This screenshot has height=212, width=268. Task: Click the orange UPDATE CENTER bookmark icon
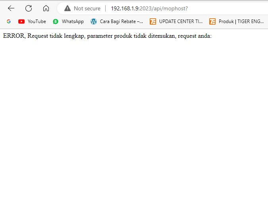coord(153,21)
